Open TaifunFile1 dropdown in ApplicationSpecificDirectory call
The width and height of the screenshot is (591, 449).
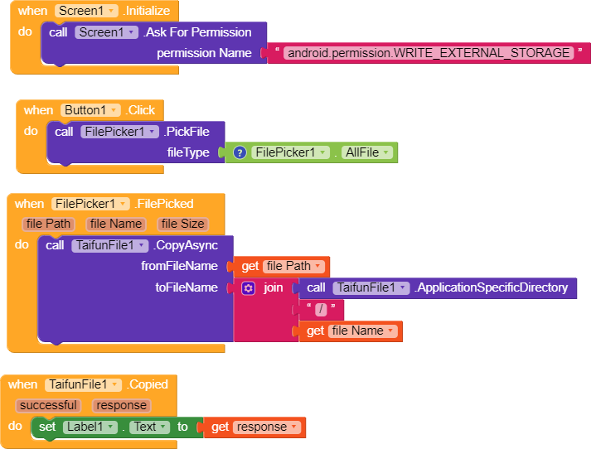pos(371,287)
